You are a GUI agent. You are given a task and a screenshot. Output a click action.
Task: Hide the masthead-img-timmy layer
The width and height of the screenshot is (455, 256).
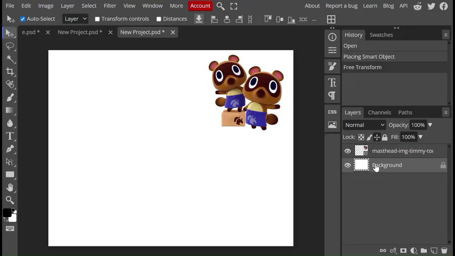click(347, 151)
